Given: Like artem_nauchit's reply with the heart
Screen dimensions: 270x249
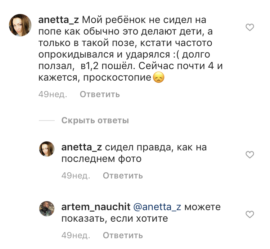Looking at the screenshot, I should 249,215.
